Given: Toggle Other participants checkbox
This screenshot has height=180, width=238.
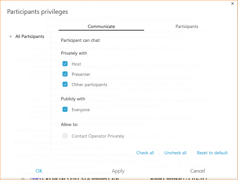Looking at the screenshot, I should tap(65, 84).
